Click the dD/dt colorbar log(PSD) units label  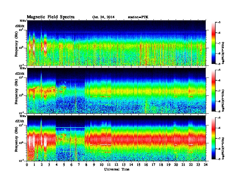tap(223, 100)
